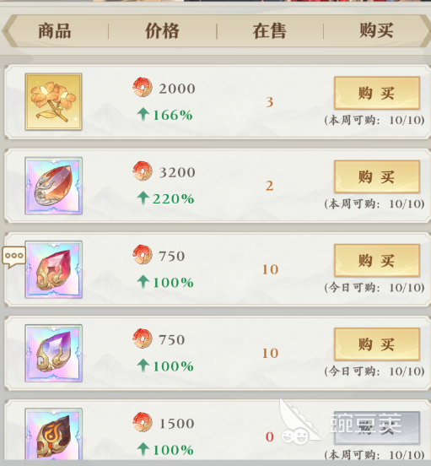Select the dark flame stone item icon

tap(53, 434)
